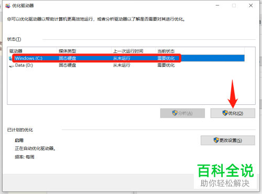Screen dimensions: 262x194
Task: Click the 启用 scheduled status text
Action: point(19,141)
